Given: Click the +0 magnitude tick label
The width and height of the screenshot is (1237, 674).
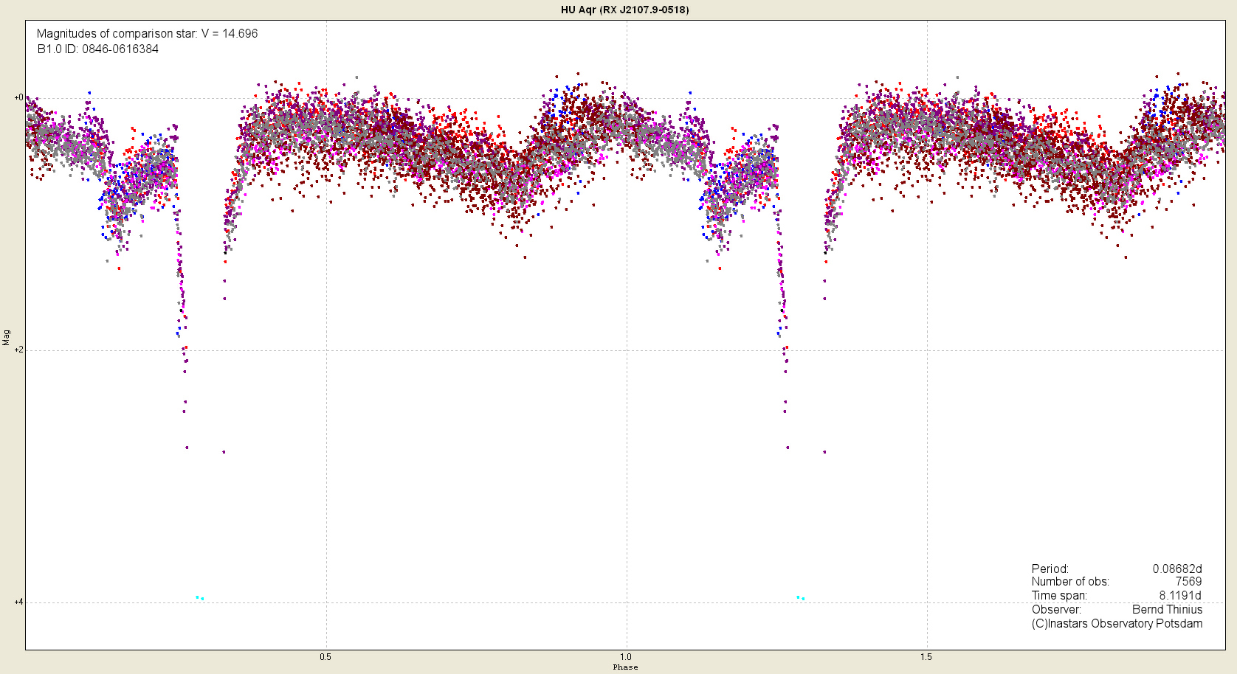Looking at the screenshot, I should 18,97.
